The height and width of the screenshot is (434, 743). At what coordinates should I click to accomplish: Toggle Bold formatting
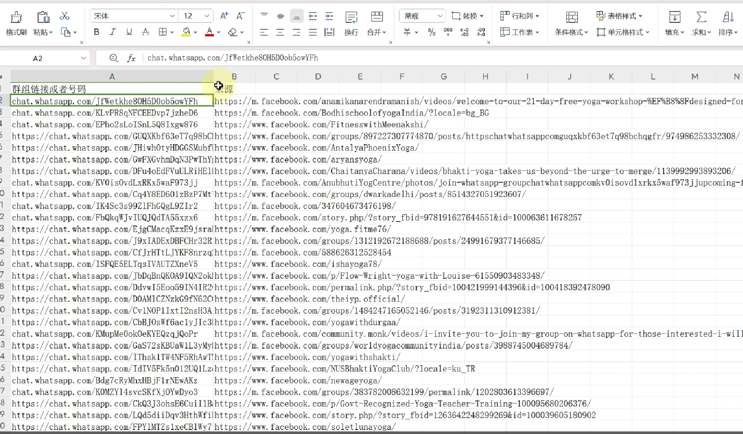click(96, 32)
